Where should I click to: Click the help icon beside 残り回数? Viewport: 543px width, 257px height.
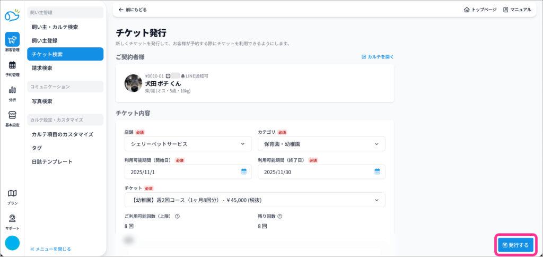(x=279, y=216)
